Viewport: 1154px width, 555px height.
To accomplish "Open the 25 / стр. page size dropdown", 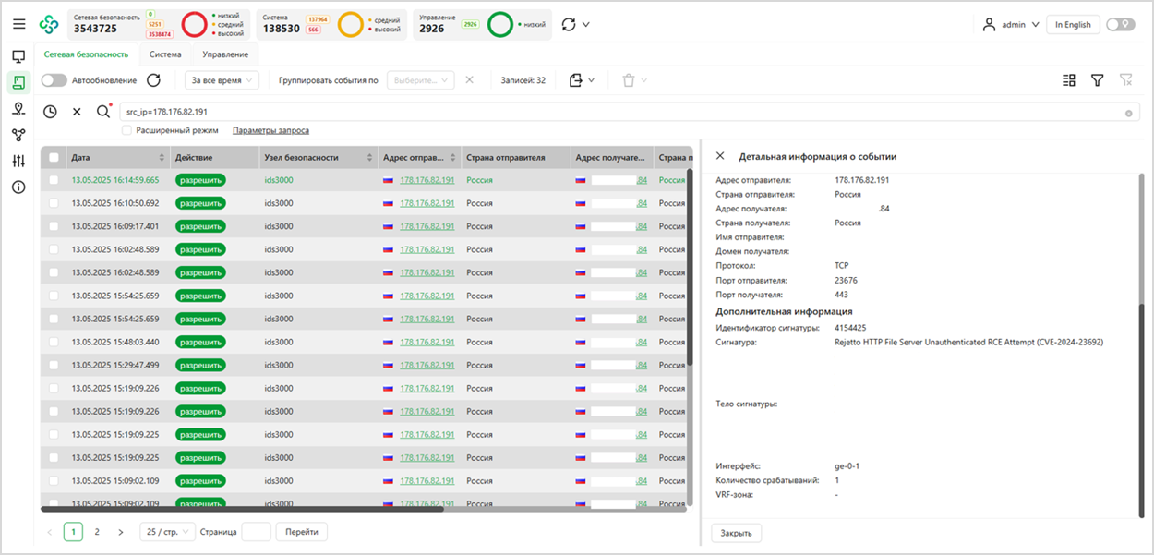I will pos(167,532).
